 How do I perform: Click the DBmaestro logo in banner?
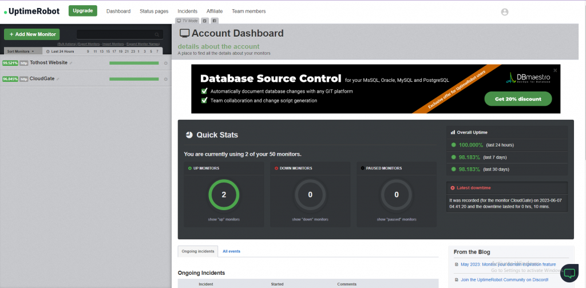point(528,77)
